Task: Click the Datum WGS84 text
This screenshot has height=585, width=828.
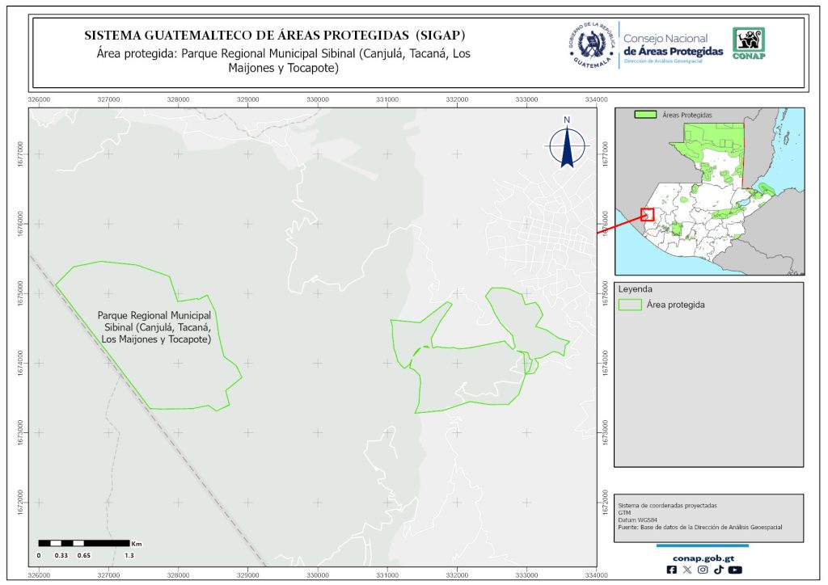Action: (634, 520)
